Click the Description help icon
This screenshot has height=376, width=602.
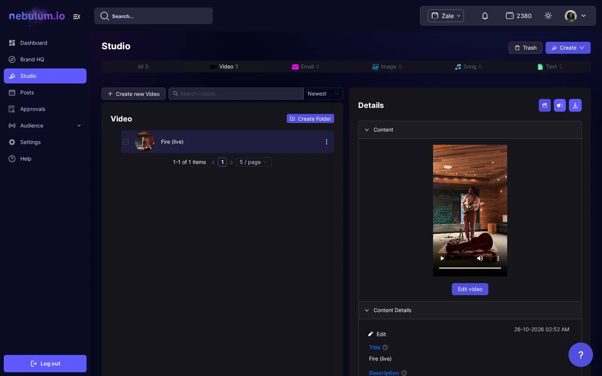click(x=404, y=373)
